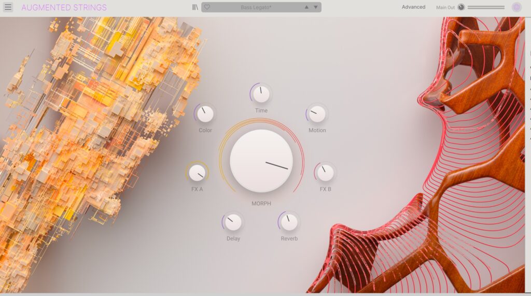This screenshot has height=296, width=531.
Task: Favorite the preset with the heart icon
Action: (207, 7)
